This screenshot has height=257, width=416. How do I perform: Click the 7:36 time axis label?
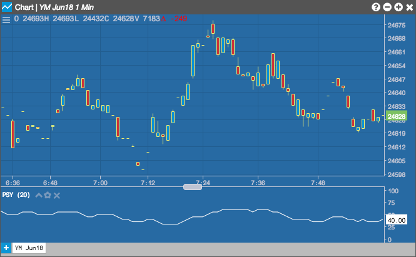[258, 183]
